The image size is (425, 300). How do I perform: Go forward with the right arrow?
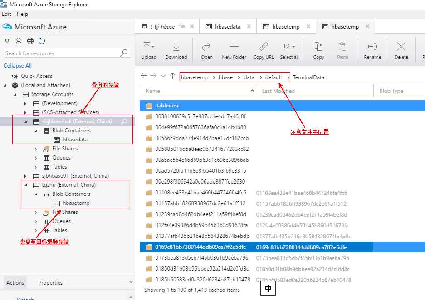tap(153, 76)
